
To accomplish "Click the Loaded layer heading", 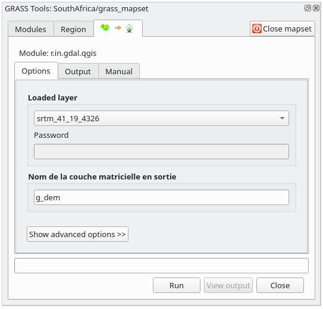I will coord(52,97).
